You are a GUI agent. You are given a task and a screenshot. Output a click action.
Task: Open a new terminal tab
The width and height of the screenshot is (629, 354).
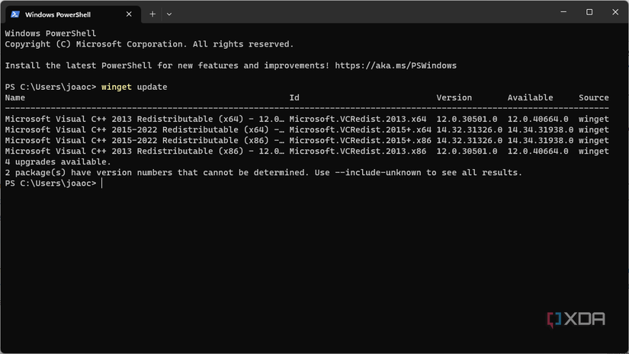152,14
